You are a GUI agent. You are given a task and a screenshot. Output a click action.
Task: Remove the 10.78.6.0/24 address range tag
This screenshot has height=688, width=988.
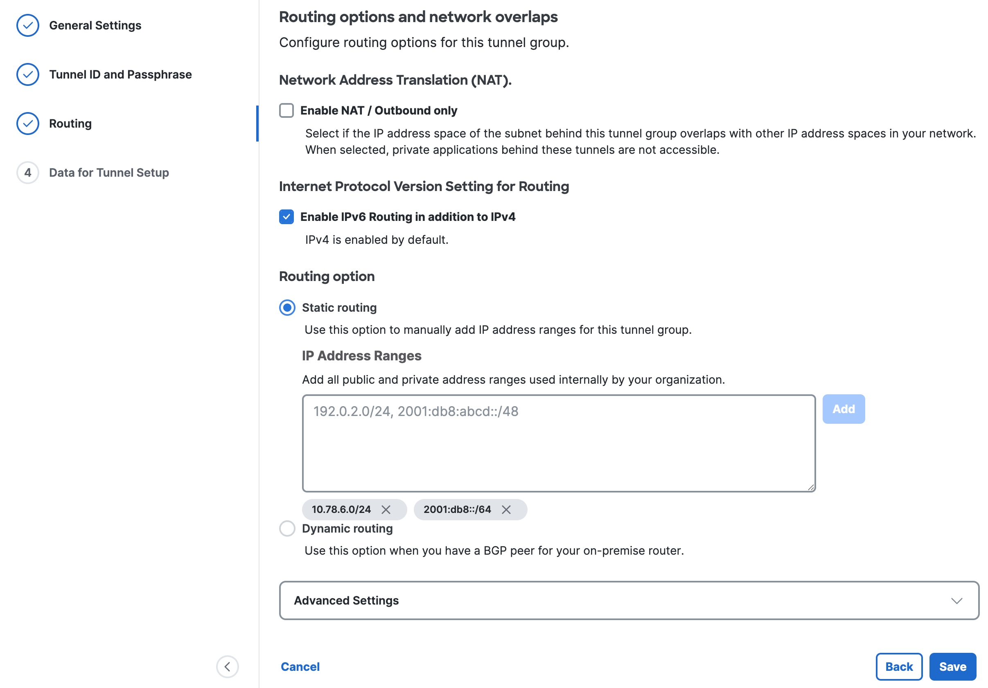(x=386, y=510)
